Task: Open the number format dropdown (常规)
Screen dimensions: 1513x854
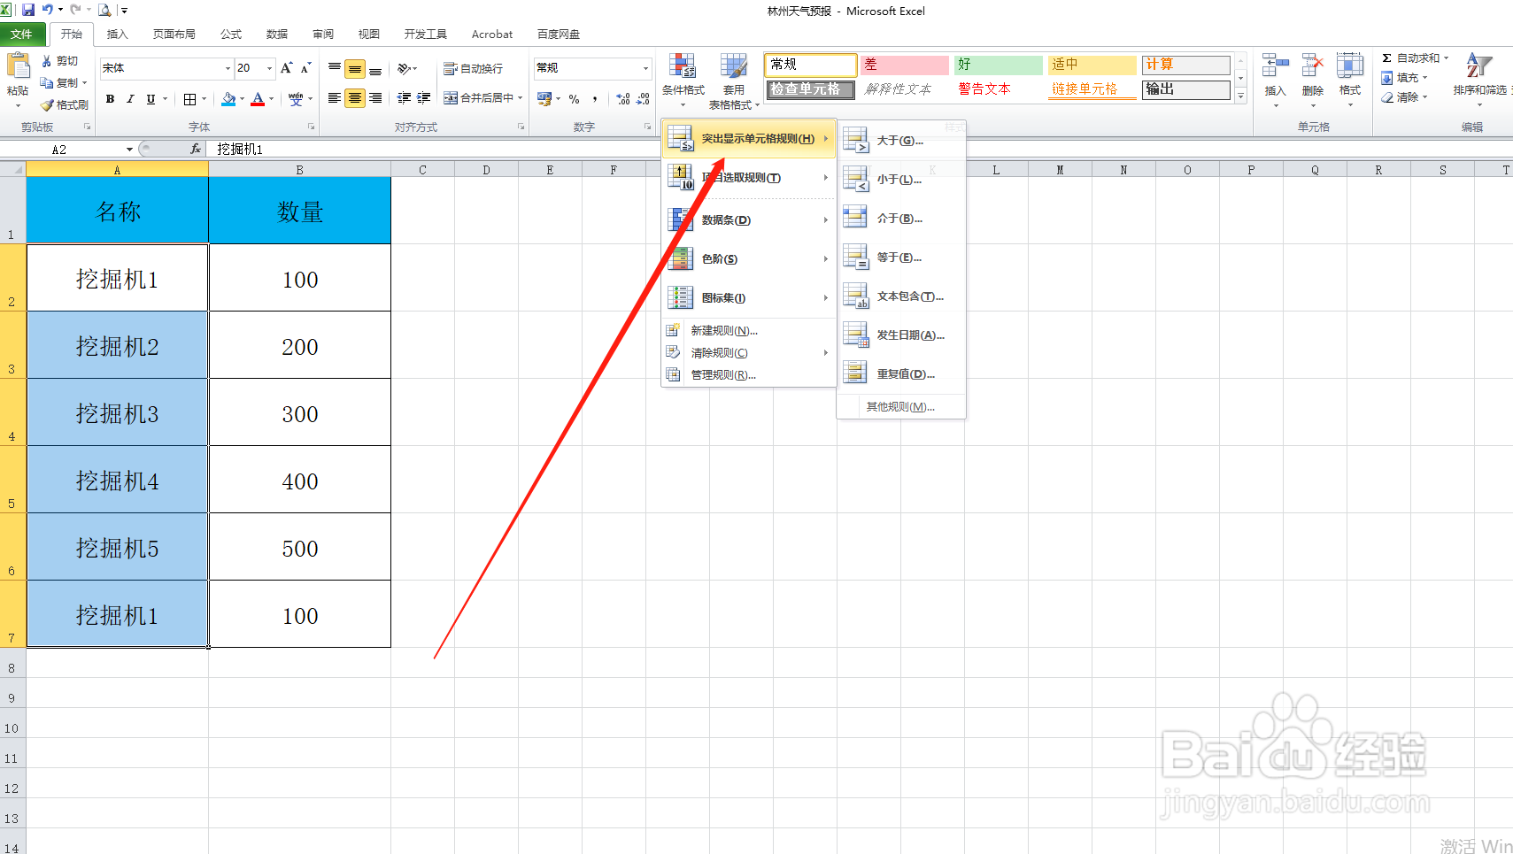Action: tap(645, 68)
